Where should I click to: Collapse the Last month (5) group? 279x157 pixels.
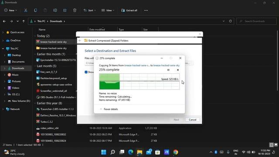click(x=35, y=66)
